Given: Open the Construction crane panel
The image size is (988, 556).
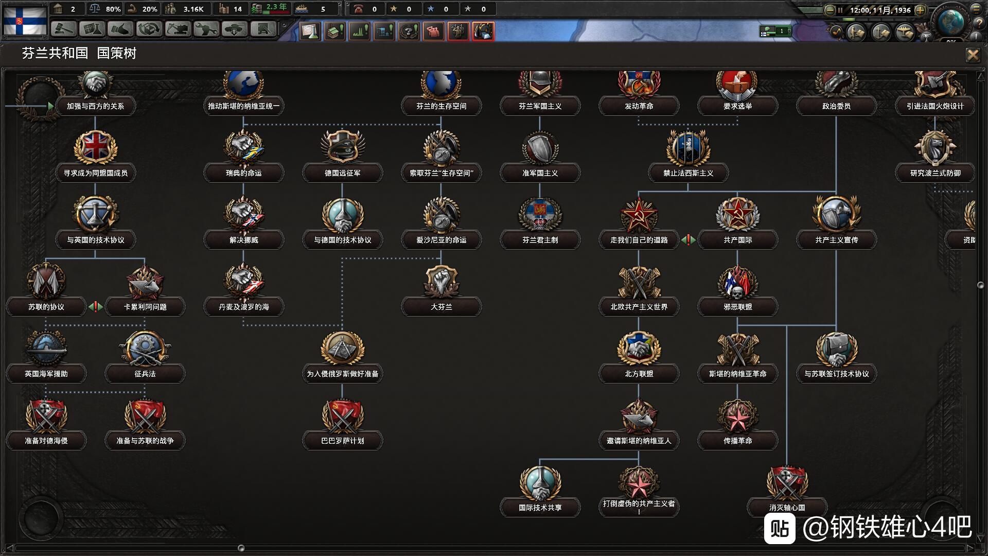Looking at the screenshot, I should [x=178, y=29].
